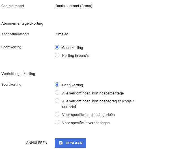194x151 pixels.
Task: Click the 'uurtarief' second-line label text
Action: pyautogui.click(x=69, y=107)
